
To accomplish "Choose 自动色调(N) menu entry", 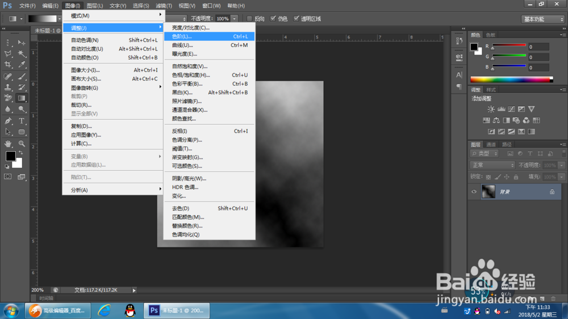I will (114, 40).
